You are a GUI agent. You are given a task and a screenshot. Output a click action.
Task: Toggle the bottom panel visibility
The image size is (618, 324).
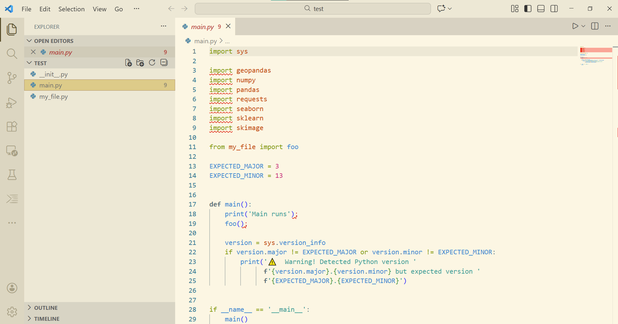pos(541,8)
